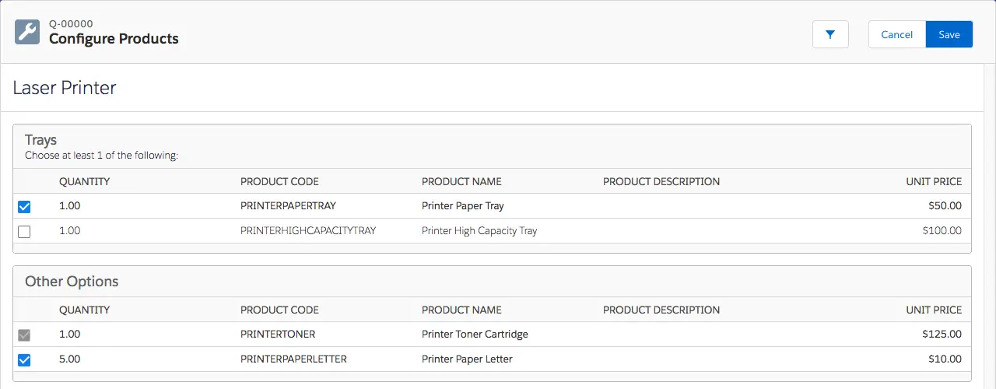Click the Laser Printer title
The height and width of the screenshot is (389, 996).
coord(65,88)
